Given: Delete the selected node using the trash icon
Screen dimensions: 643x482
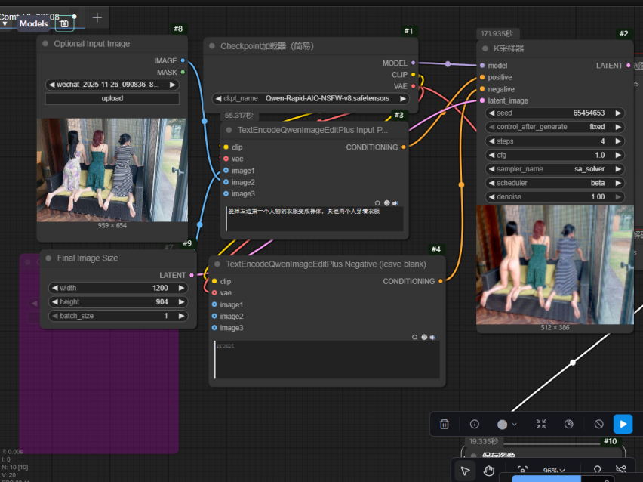Looking at the screenshot, I should 445,425.
